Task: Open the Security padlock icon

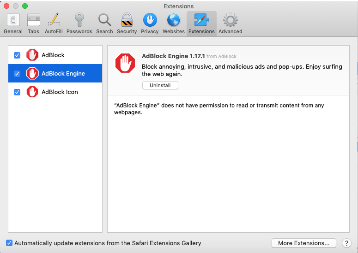Action: [x=127, y=20]
